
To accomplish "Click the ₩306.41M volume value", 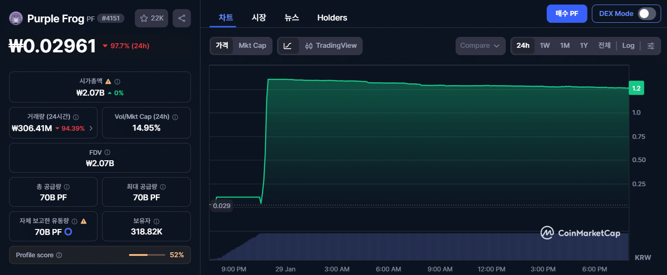I will (32, 128).
